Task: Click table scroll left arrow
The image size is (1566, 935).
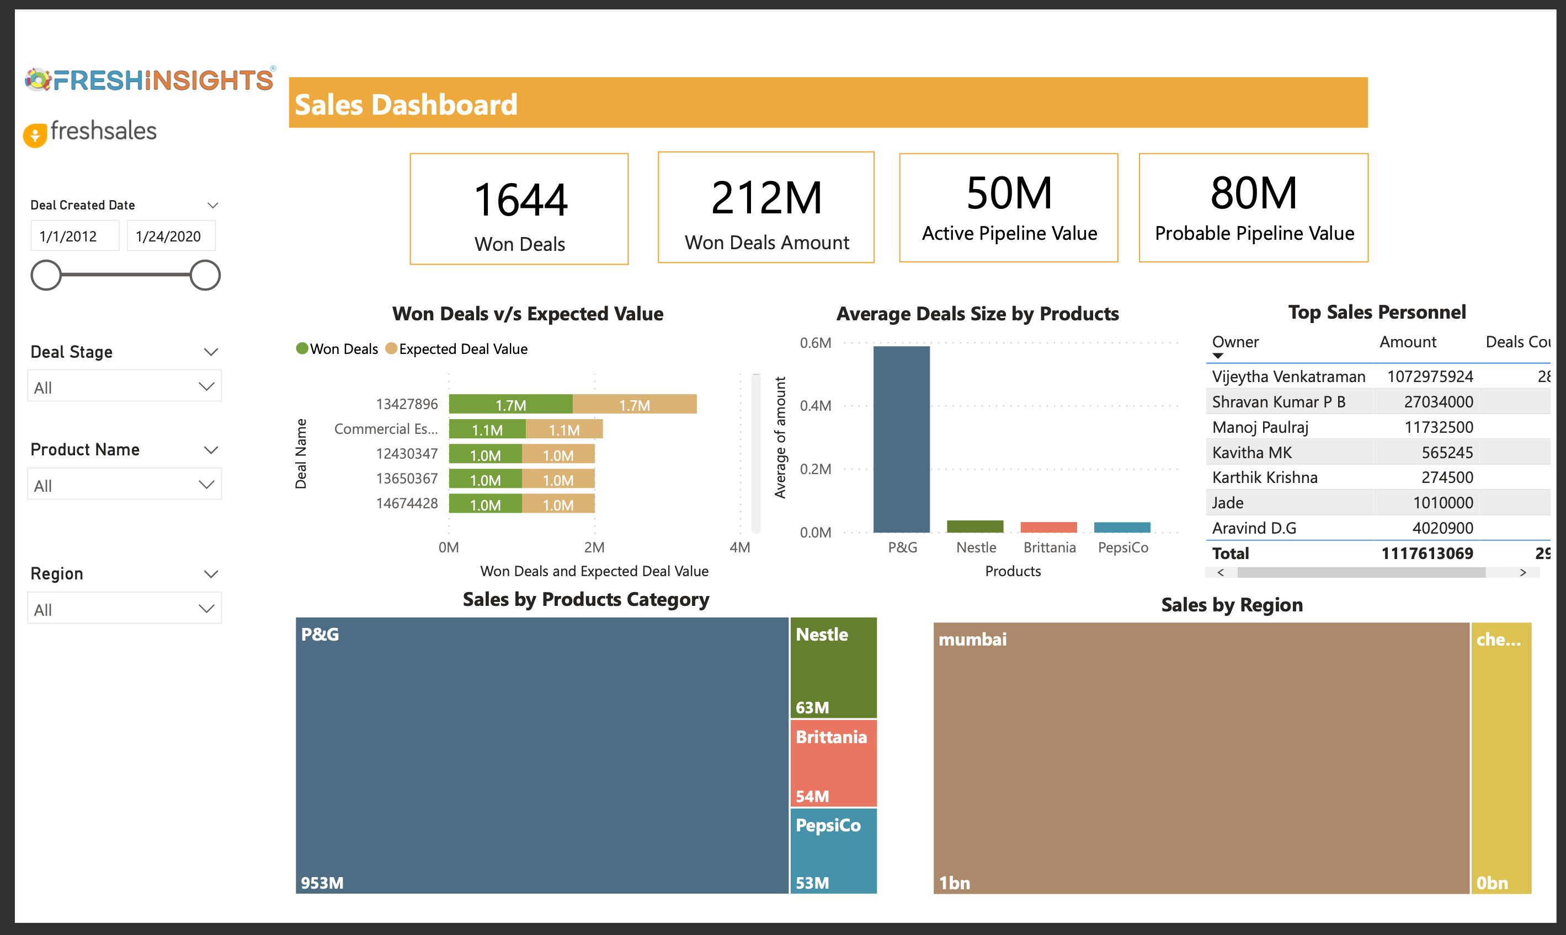Action: tap(1221, 572)
